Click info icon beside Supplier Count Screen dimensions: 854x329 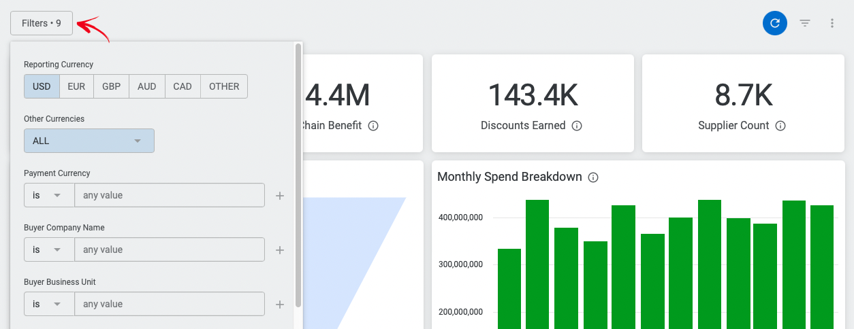780,126
